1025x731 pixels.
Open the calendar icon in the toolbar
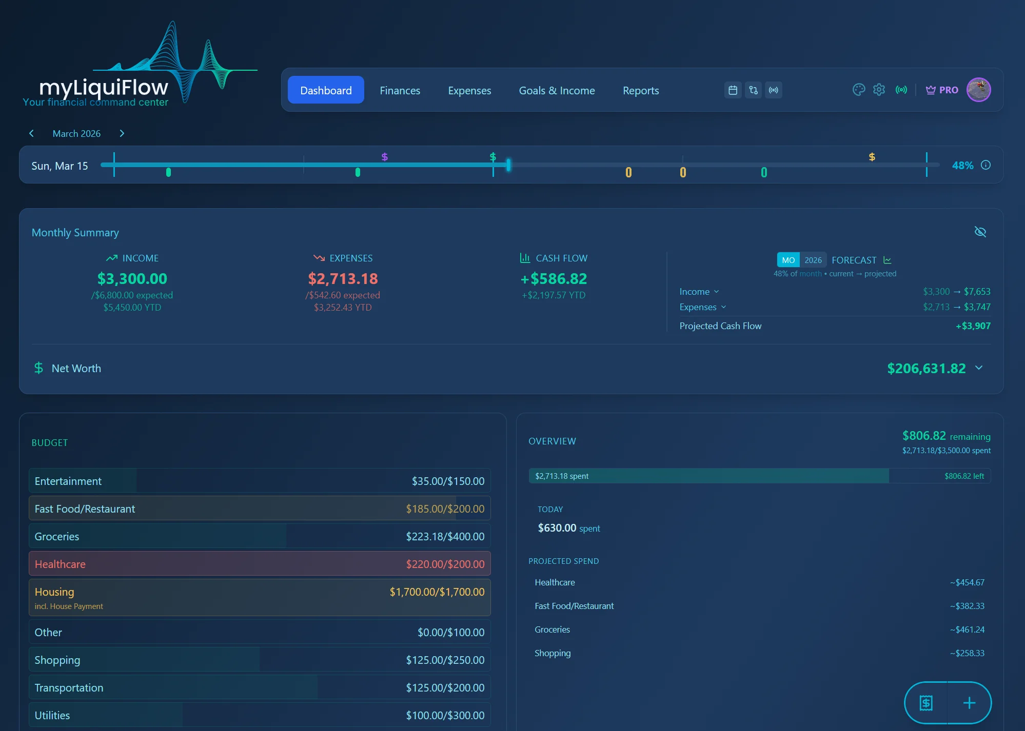point(733,90)
